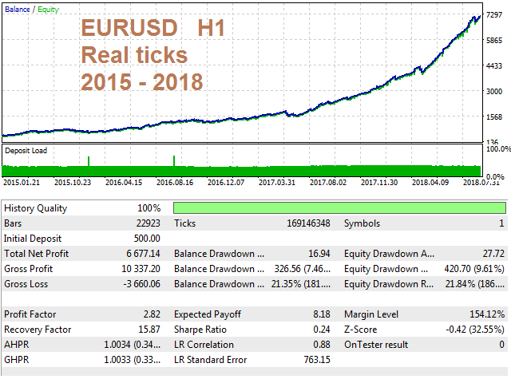This screenshot has height=383, width=511.
Task: Click the OnTester result label
Action: (376, 345)
